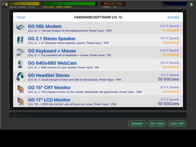This screenshot has width=196, height=147.
Task: Close the hardware/software dialog
Action: [x=21, y=17]
